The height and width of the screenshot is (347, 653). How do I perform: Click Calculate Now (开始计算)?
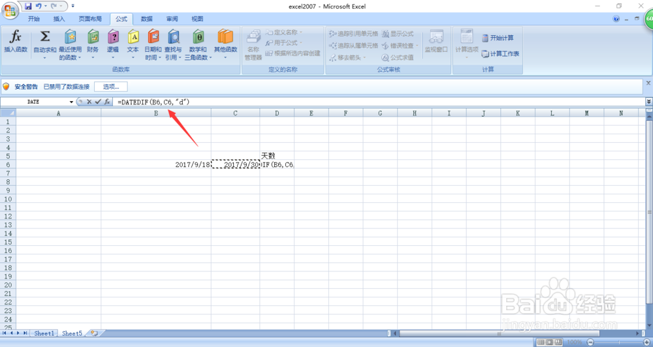[498, 38]
